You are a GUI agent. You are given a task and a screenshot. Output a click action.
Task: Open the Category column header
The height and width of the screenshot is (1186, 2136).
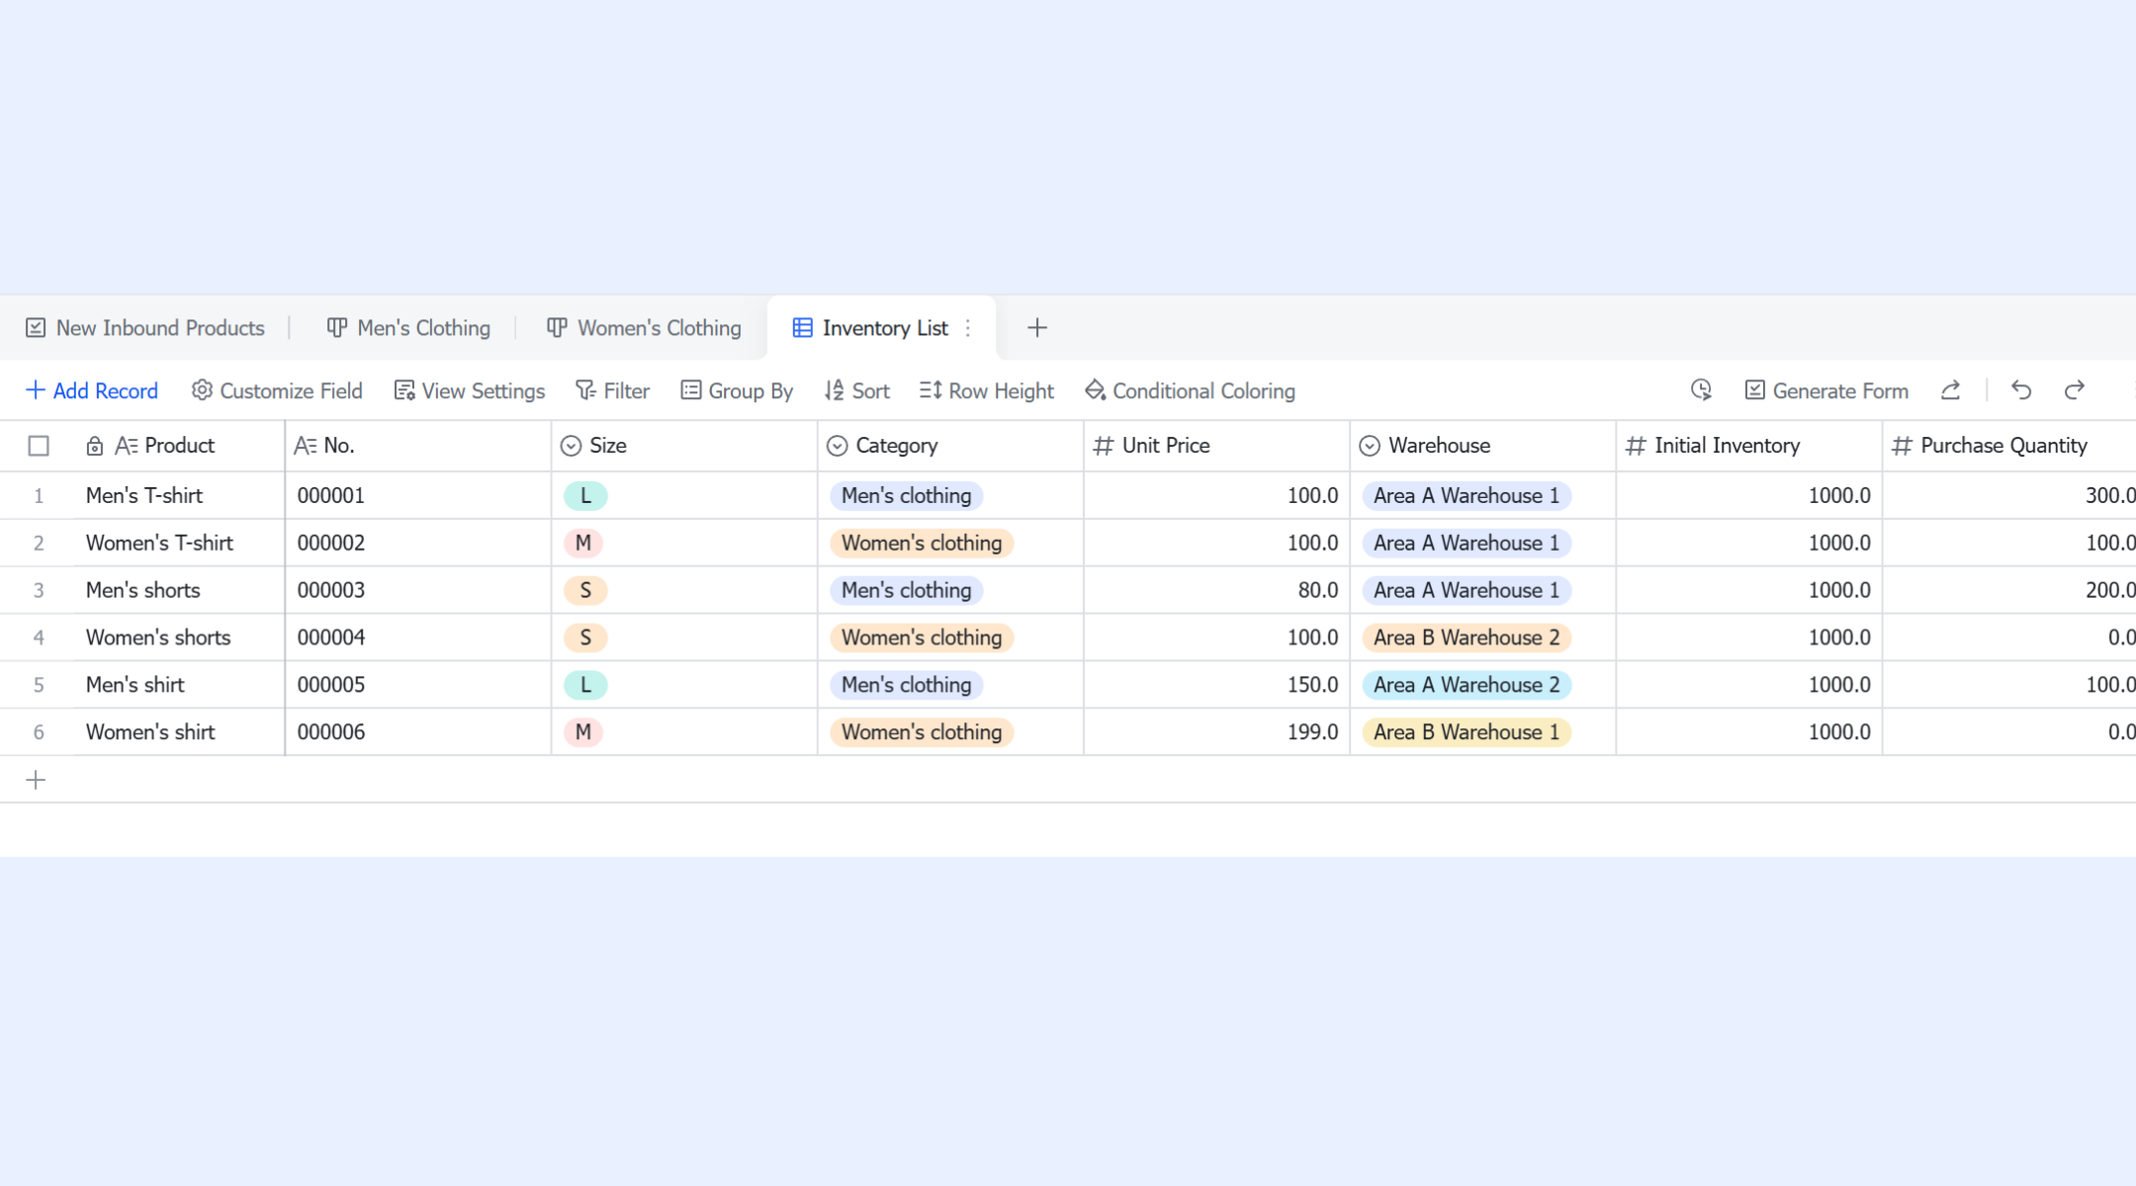pyautogui.click(x=950, y=446)
